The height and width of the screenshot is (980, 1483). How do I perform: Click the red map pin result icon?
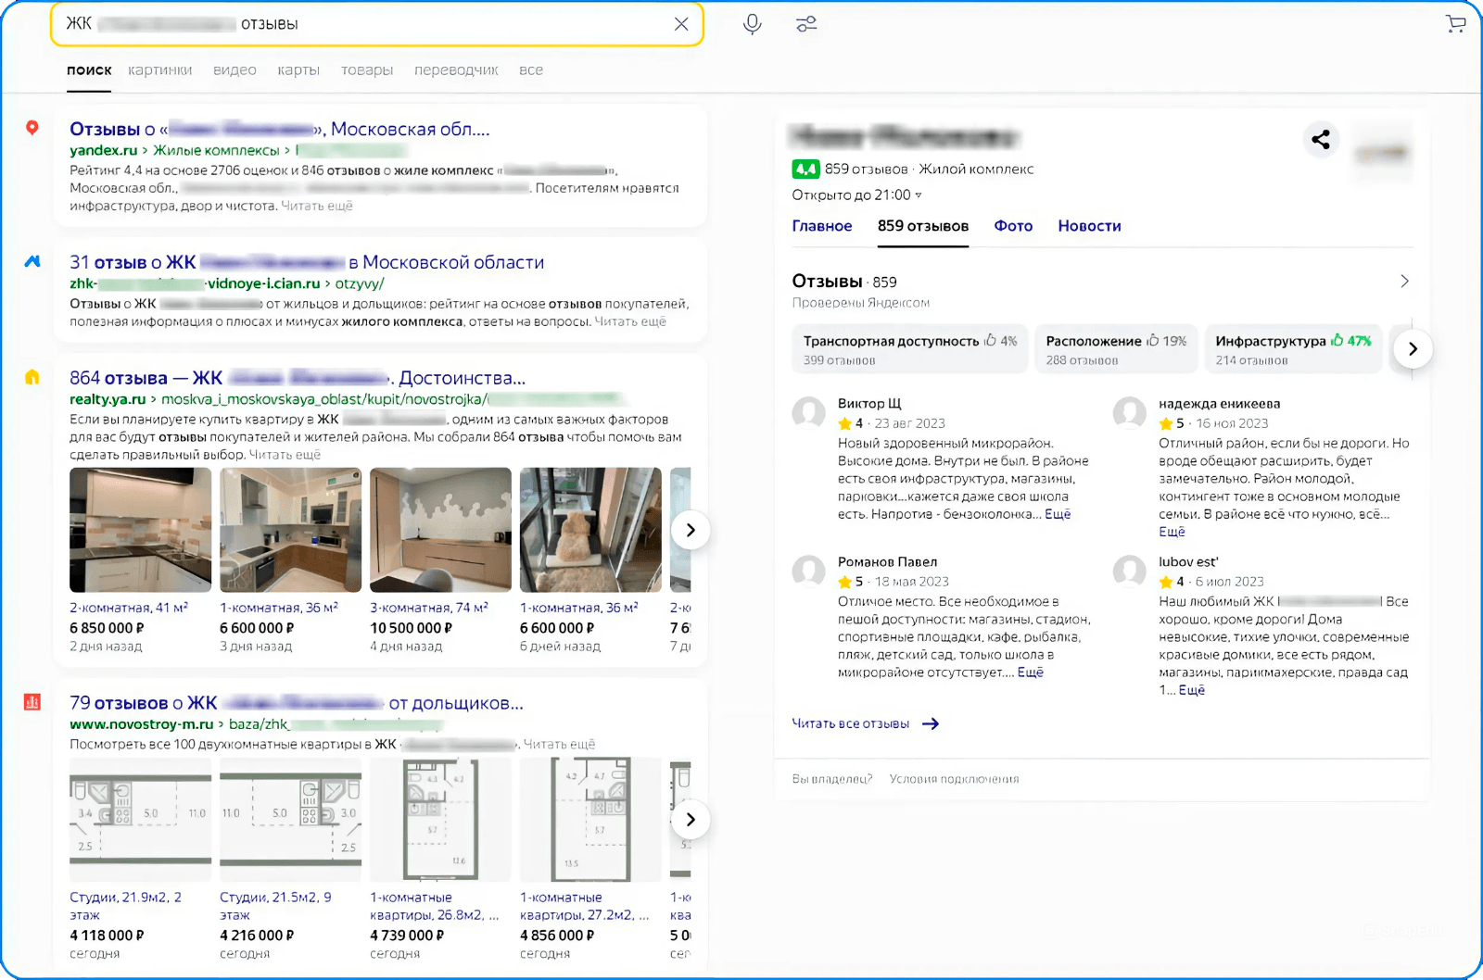(x=32, y=128)
